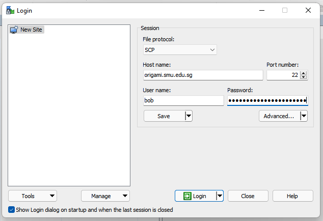Screen dimensions: 323x221
Task: Open the Manage menu button
Action: [105, 196]
